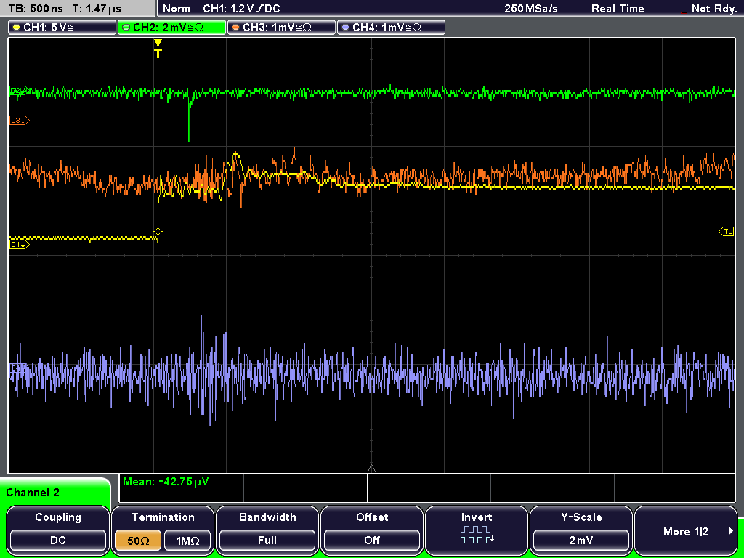
Task: Toggle the Invert waveform softkey
Action: 477,530
